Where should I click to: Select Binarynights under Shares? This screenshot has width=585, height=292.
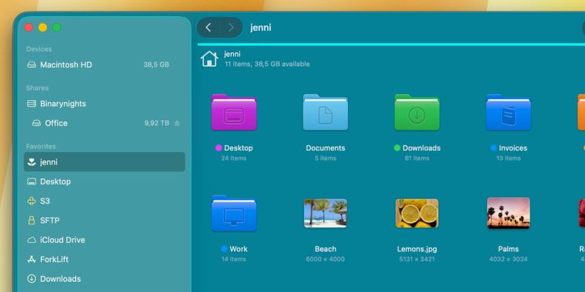[105, 104]
